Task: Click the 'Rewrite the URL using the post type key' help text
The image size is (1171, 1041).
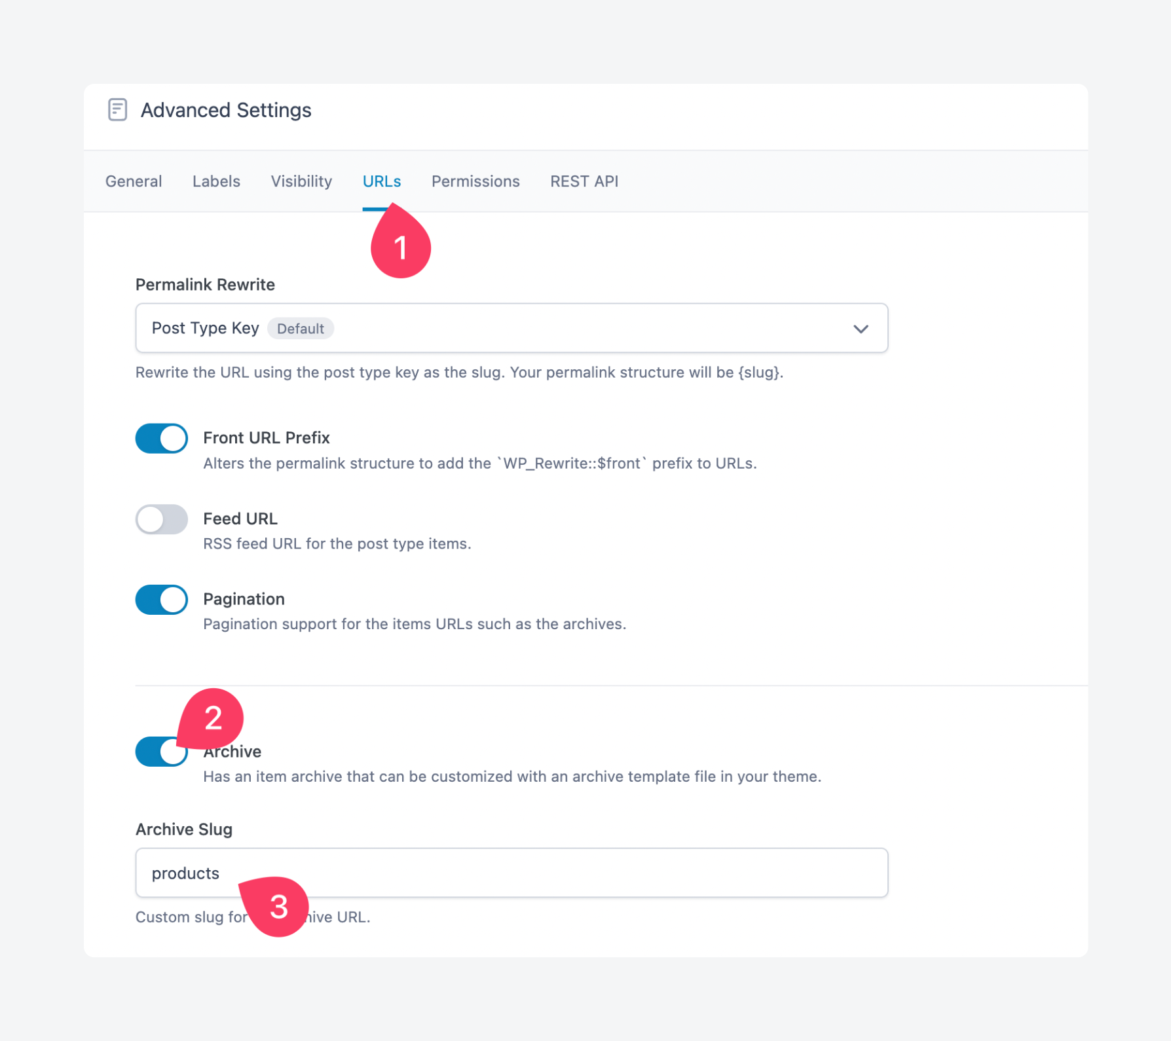Action: (460, 373)
